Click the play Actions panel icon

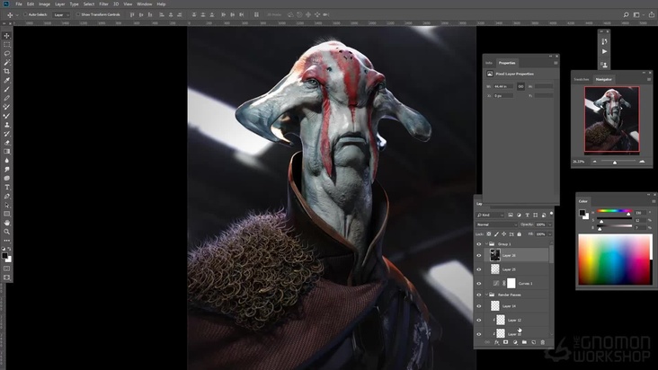pos(604,51)
